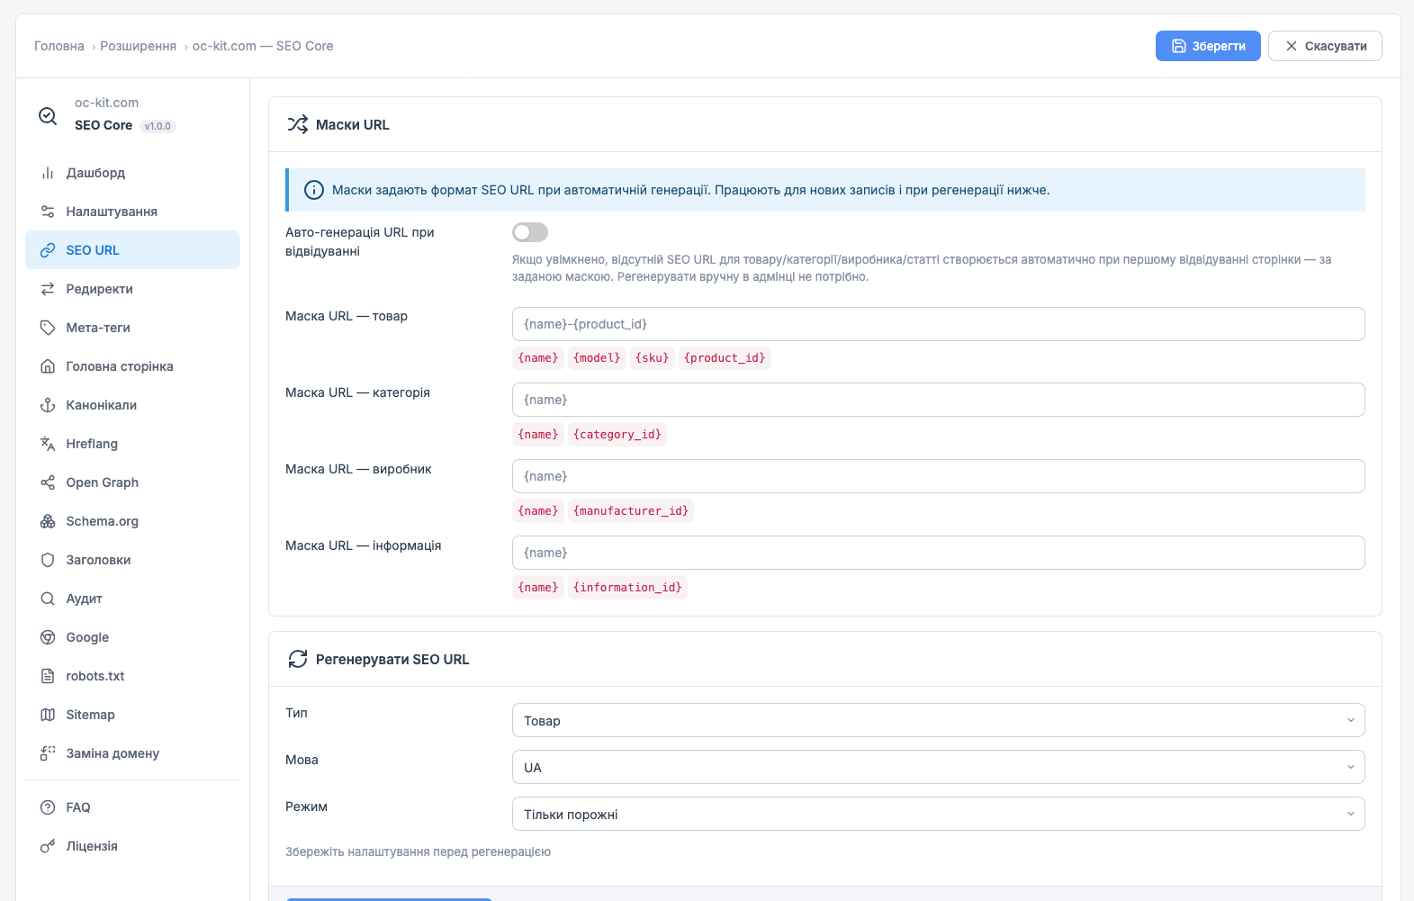Click the v1.0.0 version badge

[x=158, y=126]
